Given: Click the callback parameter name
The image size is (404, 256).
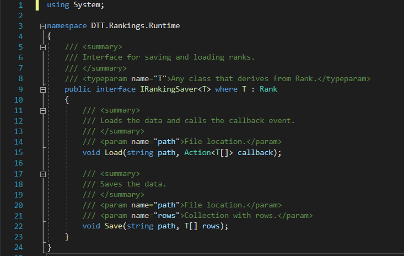Looking at the screenshot, I should pos(257,152).
